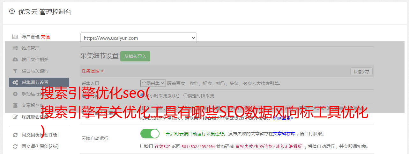
Task: Open the site URL dropdown www.ucaiyun.com
Action: click(x=138, y=38)
